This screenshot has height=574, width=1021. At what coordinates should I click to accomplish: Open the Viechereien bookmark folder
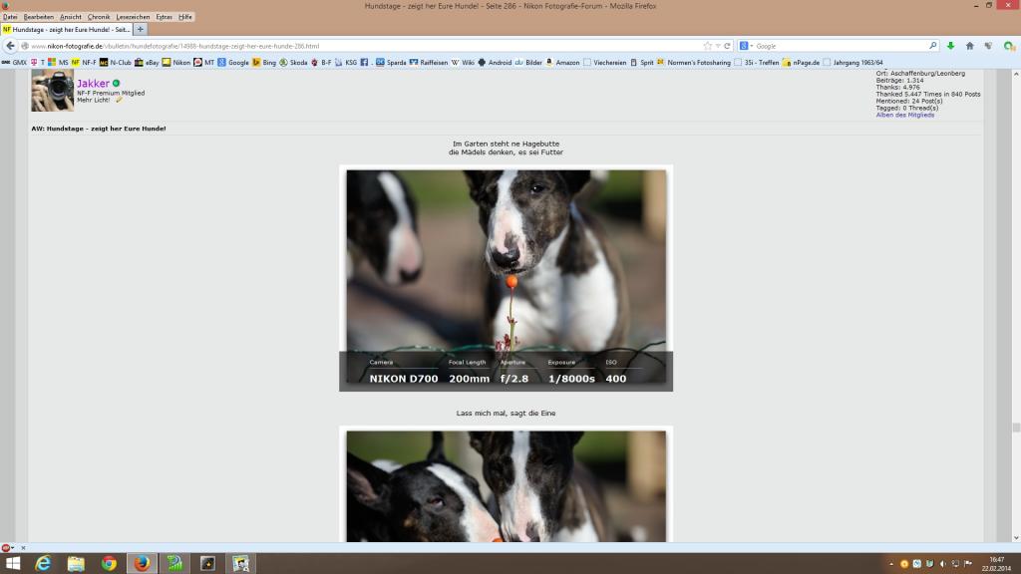604,63
